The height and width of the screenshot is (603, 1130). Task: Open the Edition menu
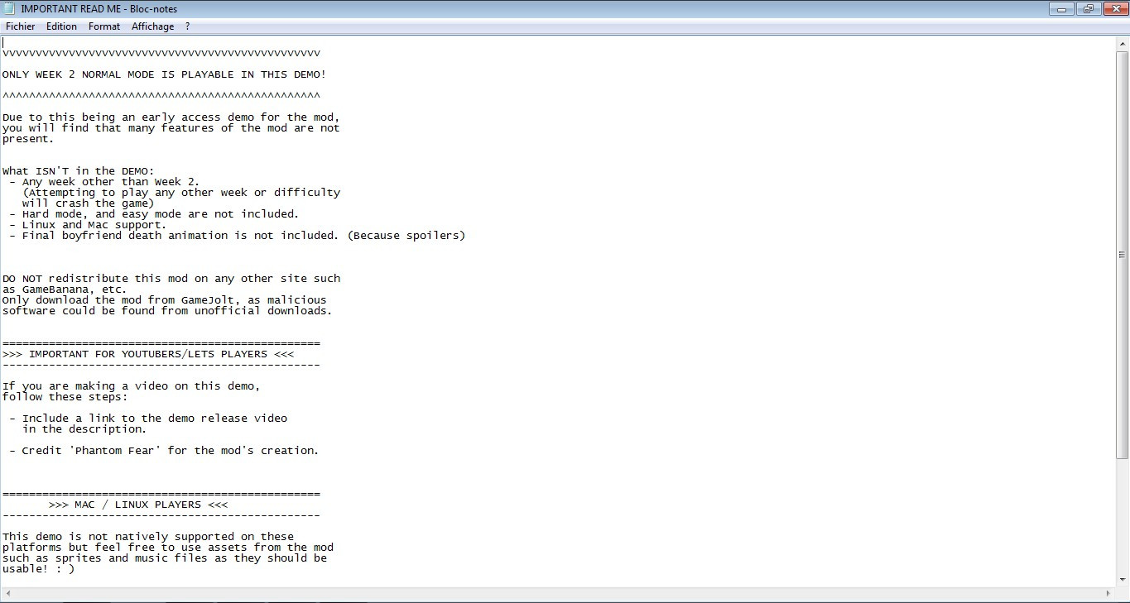click(x=61, y=26)
